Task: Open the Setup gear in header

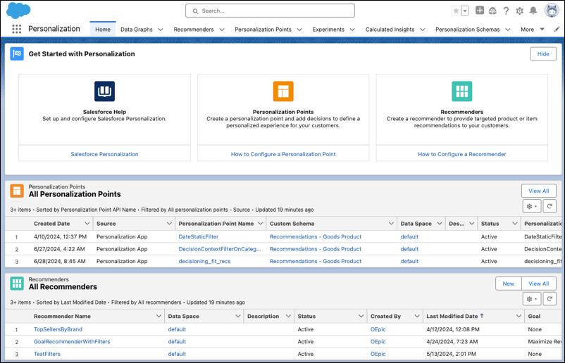Action: (519, 11)
